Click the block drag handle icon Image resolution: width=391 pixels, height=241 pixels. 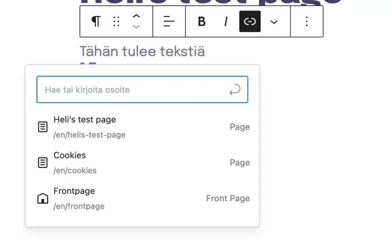click(116, 21)
